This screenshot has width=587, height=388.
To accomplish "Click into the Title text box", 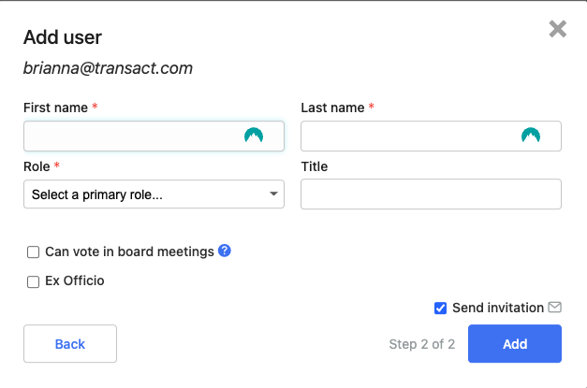I will click(431, 194).
